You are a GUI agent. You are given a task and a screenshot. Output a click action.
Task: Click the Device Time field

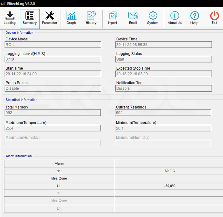[163, 45]
